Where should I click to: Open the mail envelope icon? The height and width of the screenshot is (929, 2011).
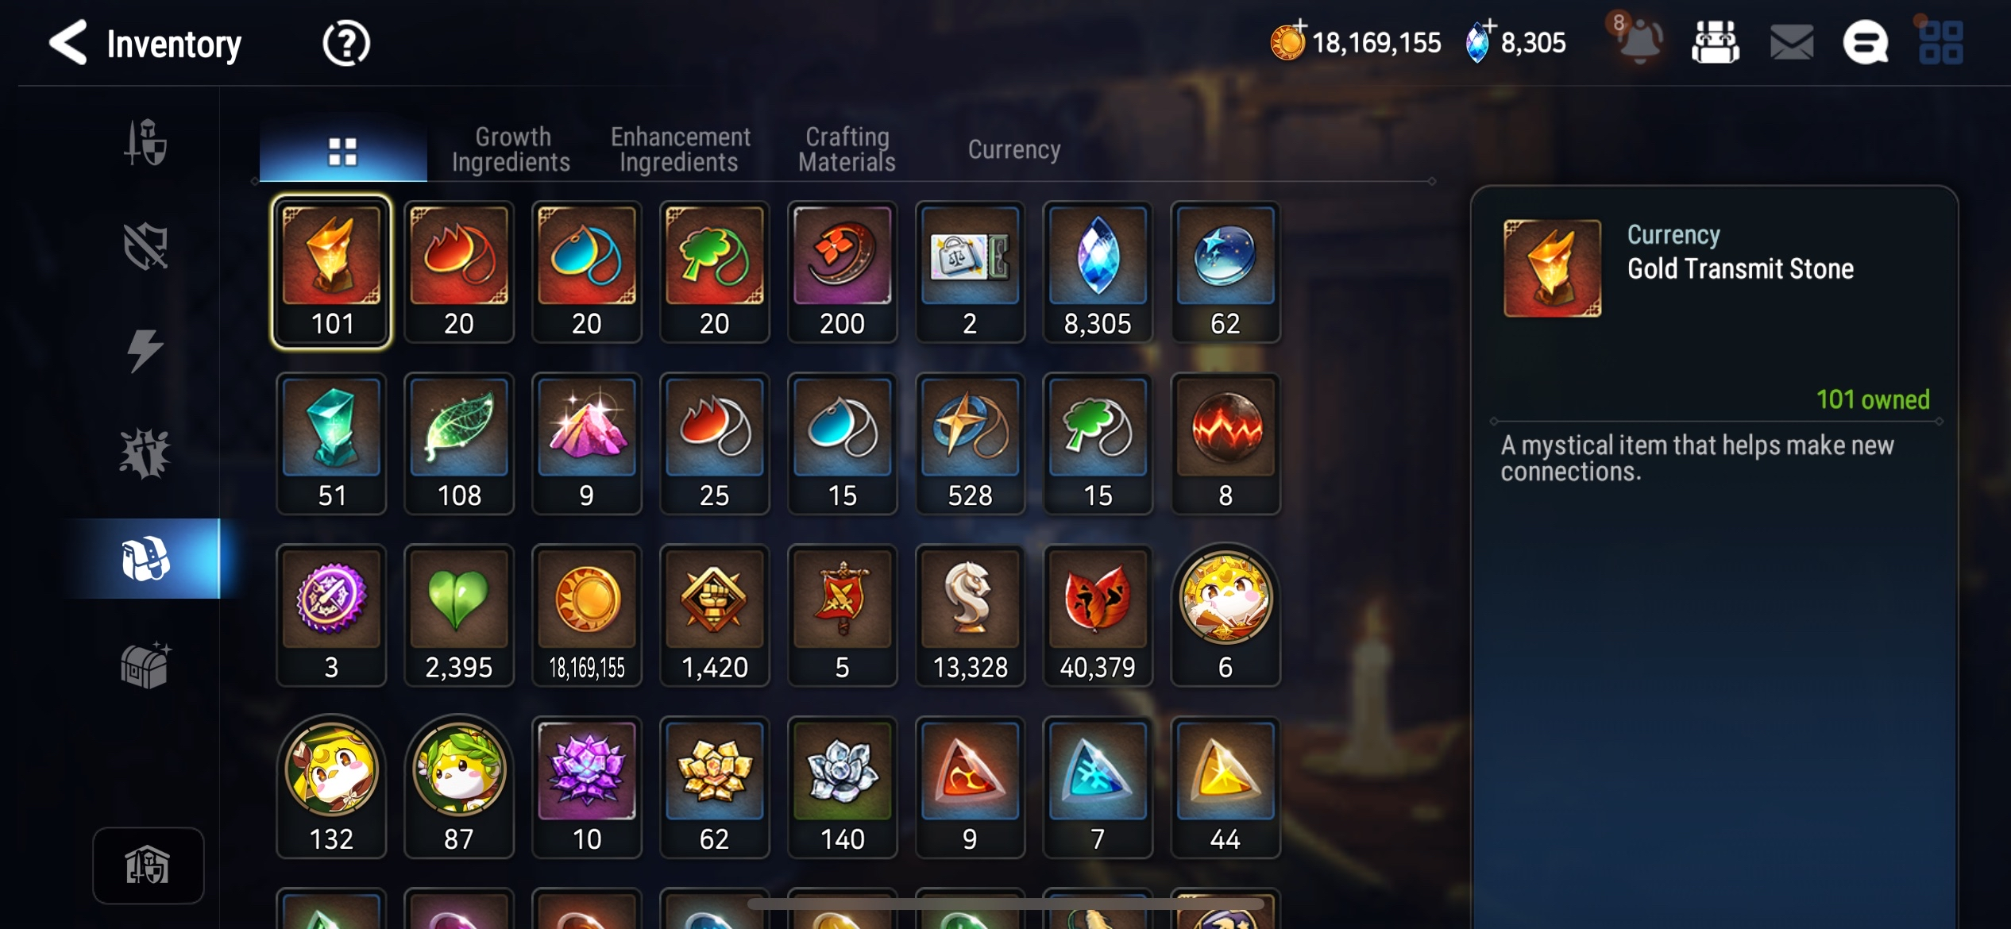click(x=1792, y=42)
